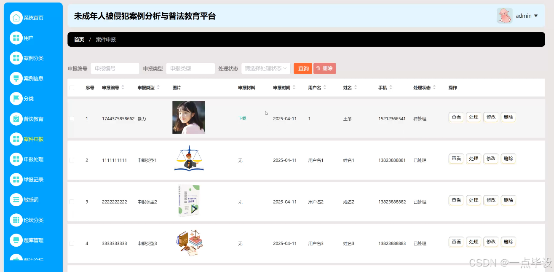The width and height of the screenshot is (554, 272).
Task: Click the 申报类型3 cell
Action: pyautogui.click(x=147, y=244)
